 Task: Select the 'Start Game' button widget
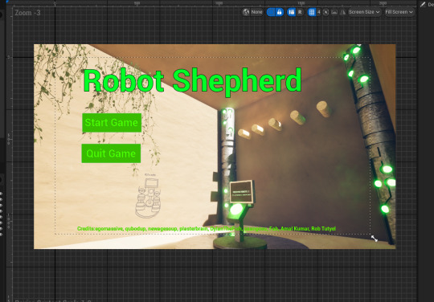pos(112,123)
